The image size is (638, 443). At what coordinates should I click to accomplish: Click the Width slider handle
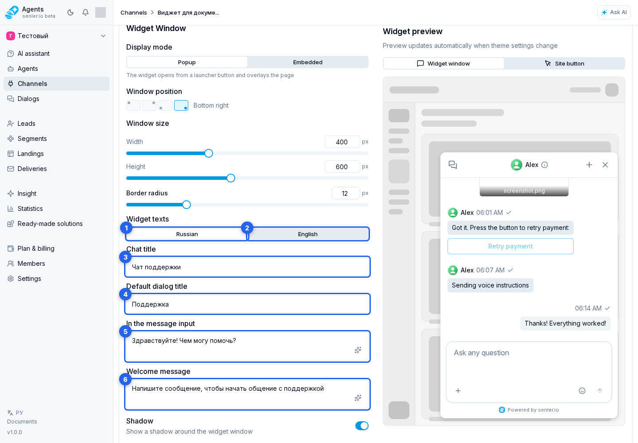click(x=209, y=153)
